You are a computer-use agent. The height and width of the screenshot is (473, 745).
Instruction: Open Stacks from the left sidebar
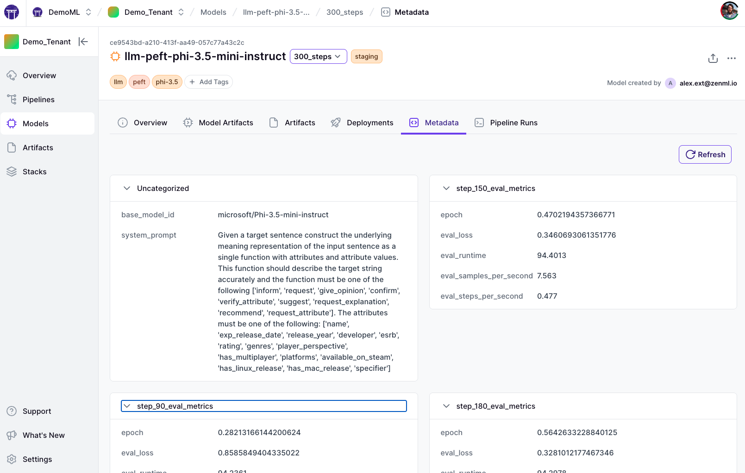[x=34, y=172]
